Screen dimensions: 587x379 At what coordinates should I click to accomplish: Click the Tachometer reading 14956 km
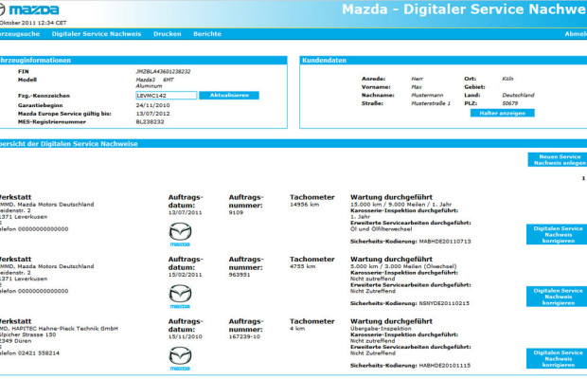pyautogui.click(x=304, y=205)
